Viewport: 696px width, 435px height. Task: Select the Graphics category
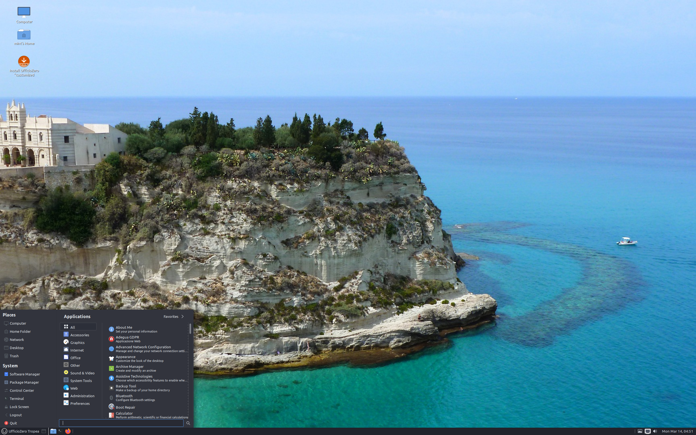pyautogui.click(x=78, y=342)
